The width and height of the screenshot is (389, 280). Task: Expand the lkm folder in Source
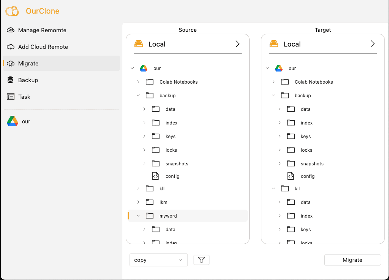[138, 202]
